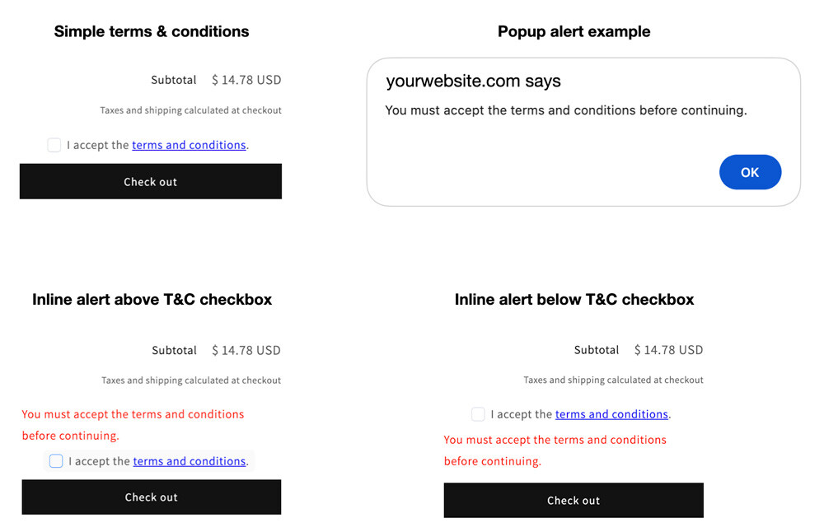Image resolution: width=824 pixels, height=532 pixels.
Task: Open terms and conditions link beneath red alert
Action: point(190,461)
